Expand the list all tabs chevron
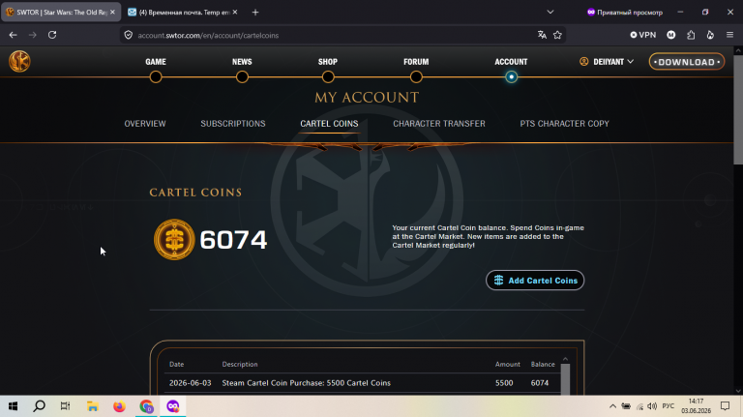The image size is (743, 417). click(x=550, y=13)
